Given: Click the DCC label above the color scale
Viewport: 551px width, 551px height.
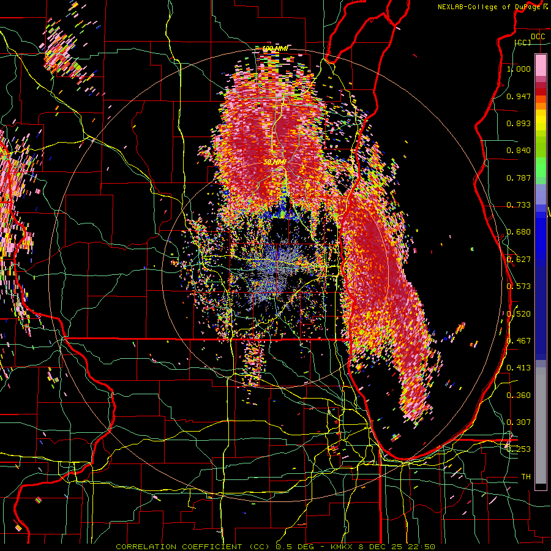Looking at the screenshot, I should (x=538, y=36).
